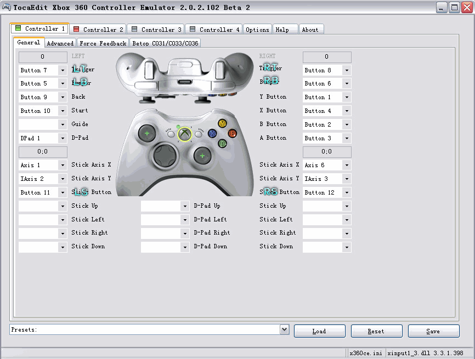Open the About tab
The image size is (475, 359).
312,30
